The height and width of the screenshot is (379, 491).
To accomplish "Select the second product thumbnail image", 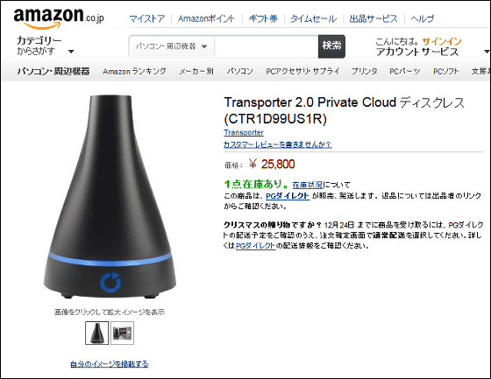I will 122,333.
